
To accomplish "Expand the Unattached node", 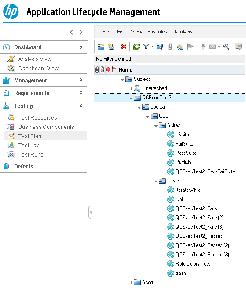I will click(132, 88).
